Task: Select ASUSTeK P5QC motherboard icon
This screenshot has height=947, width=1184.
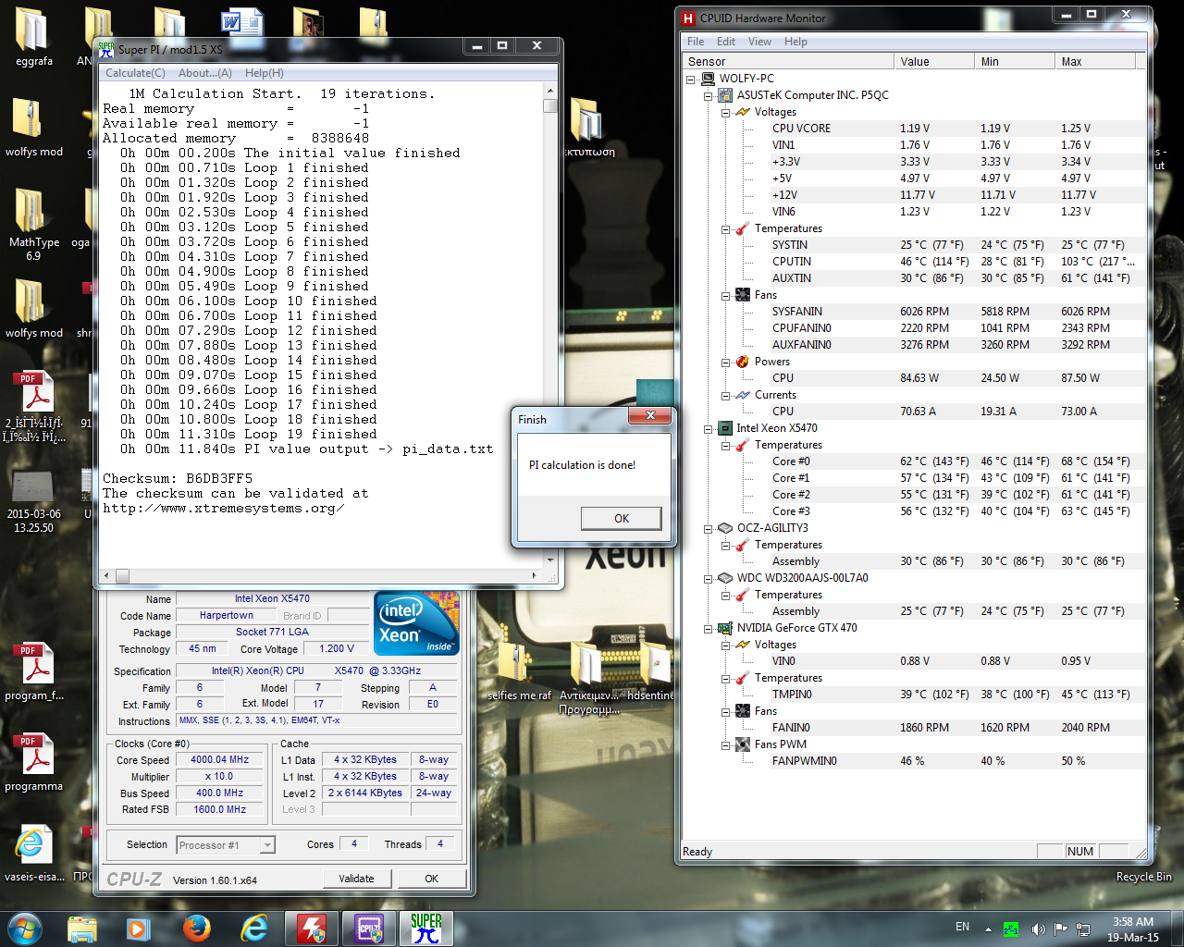Action: pos(725,95)
